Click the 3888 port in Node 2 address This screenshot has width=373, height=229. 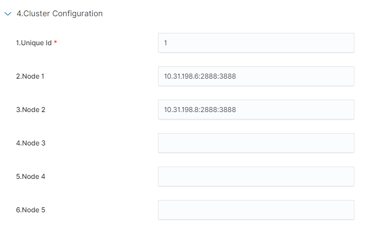click(228, 110)
